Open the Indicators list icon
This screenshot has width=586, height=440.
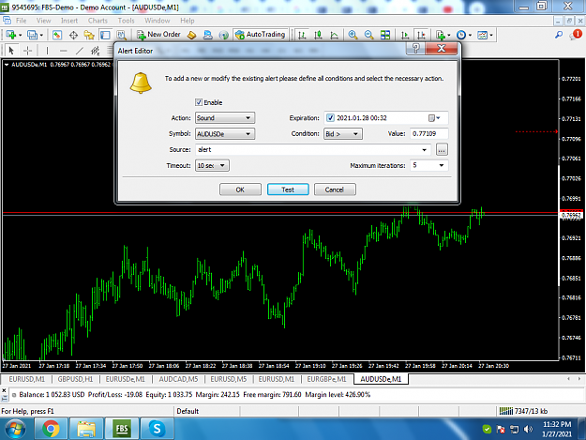click(441, 35)
